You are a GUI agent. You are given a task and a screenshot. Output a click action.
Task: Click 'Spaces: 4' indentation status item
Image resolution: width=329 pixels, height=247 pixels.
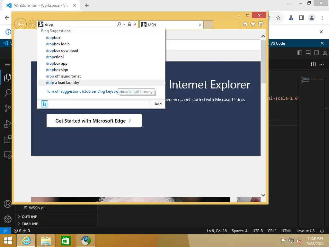point(239,231)
